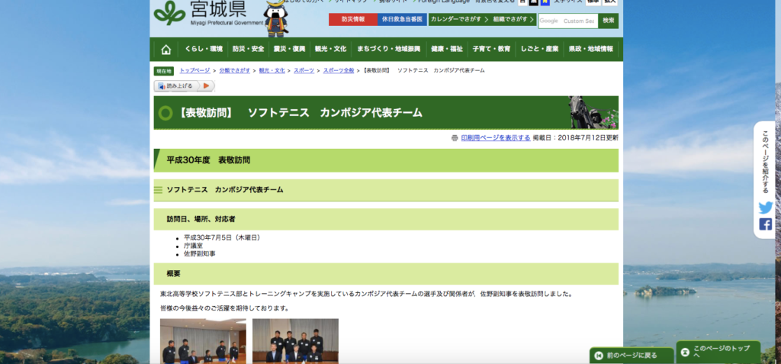Open the 観光・文化 navigation menu
Viewport: 781px width, 364px height.
[x=330, y=50]
